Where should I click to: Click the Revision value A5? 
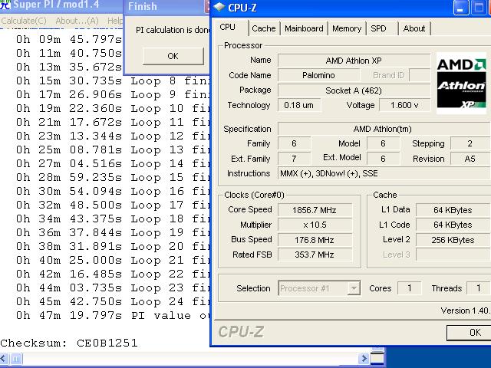pos(470,159)
